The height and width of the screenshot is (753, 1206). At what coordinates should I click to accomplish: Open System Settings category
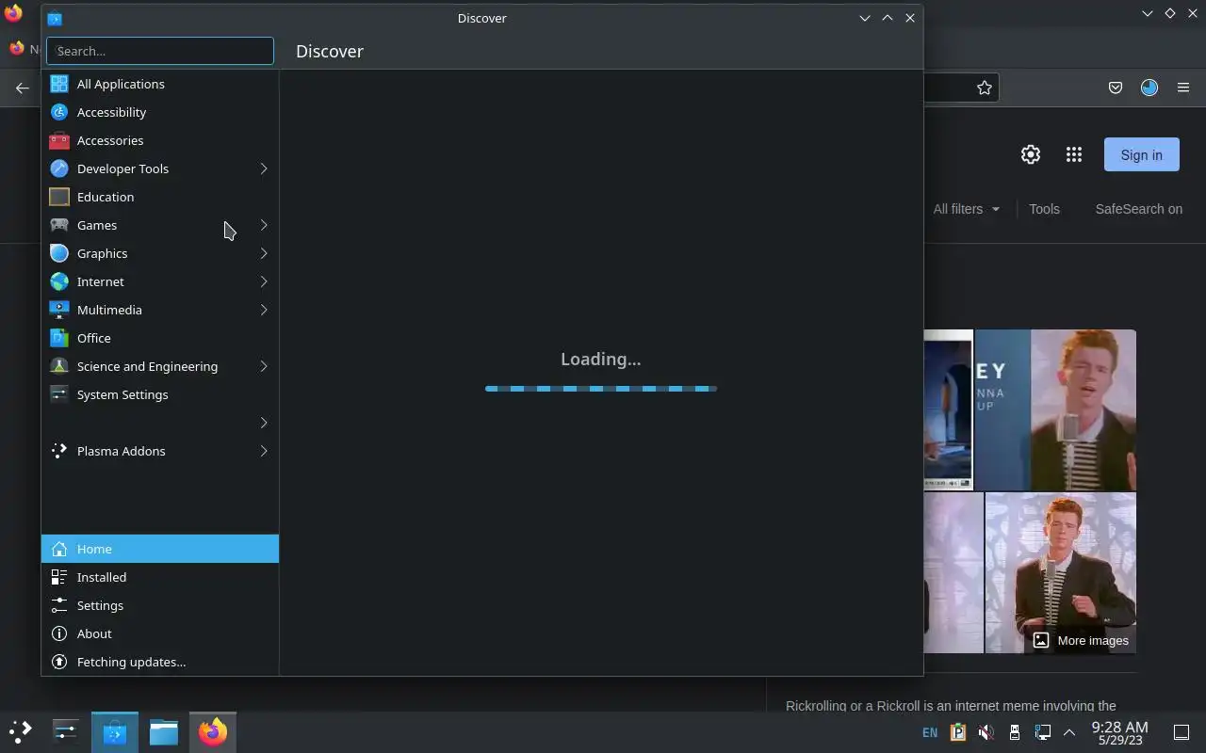(x=160, y=394)
